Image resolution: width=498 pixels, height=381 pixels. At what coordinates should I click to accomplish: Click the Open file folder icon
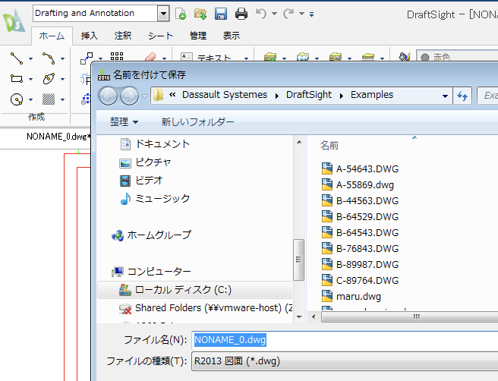200,14
